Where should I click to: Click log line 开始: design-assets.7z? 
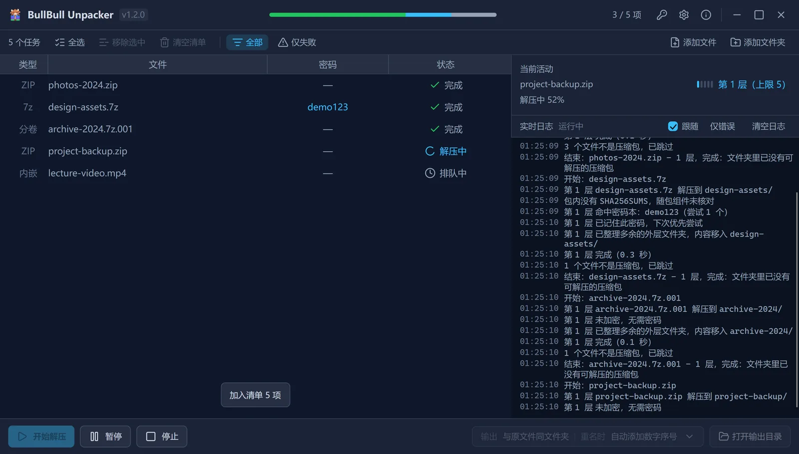click(x=615, y=179)
